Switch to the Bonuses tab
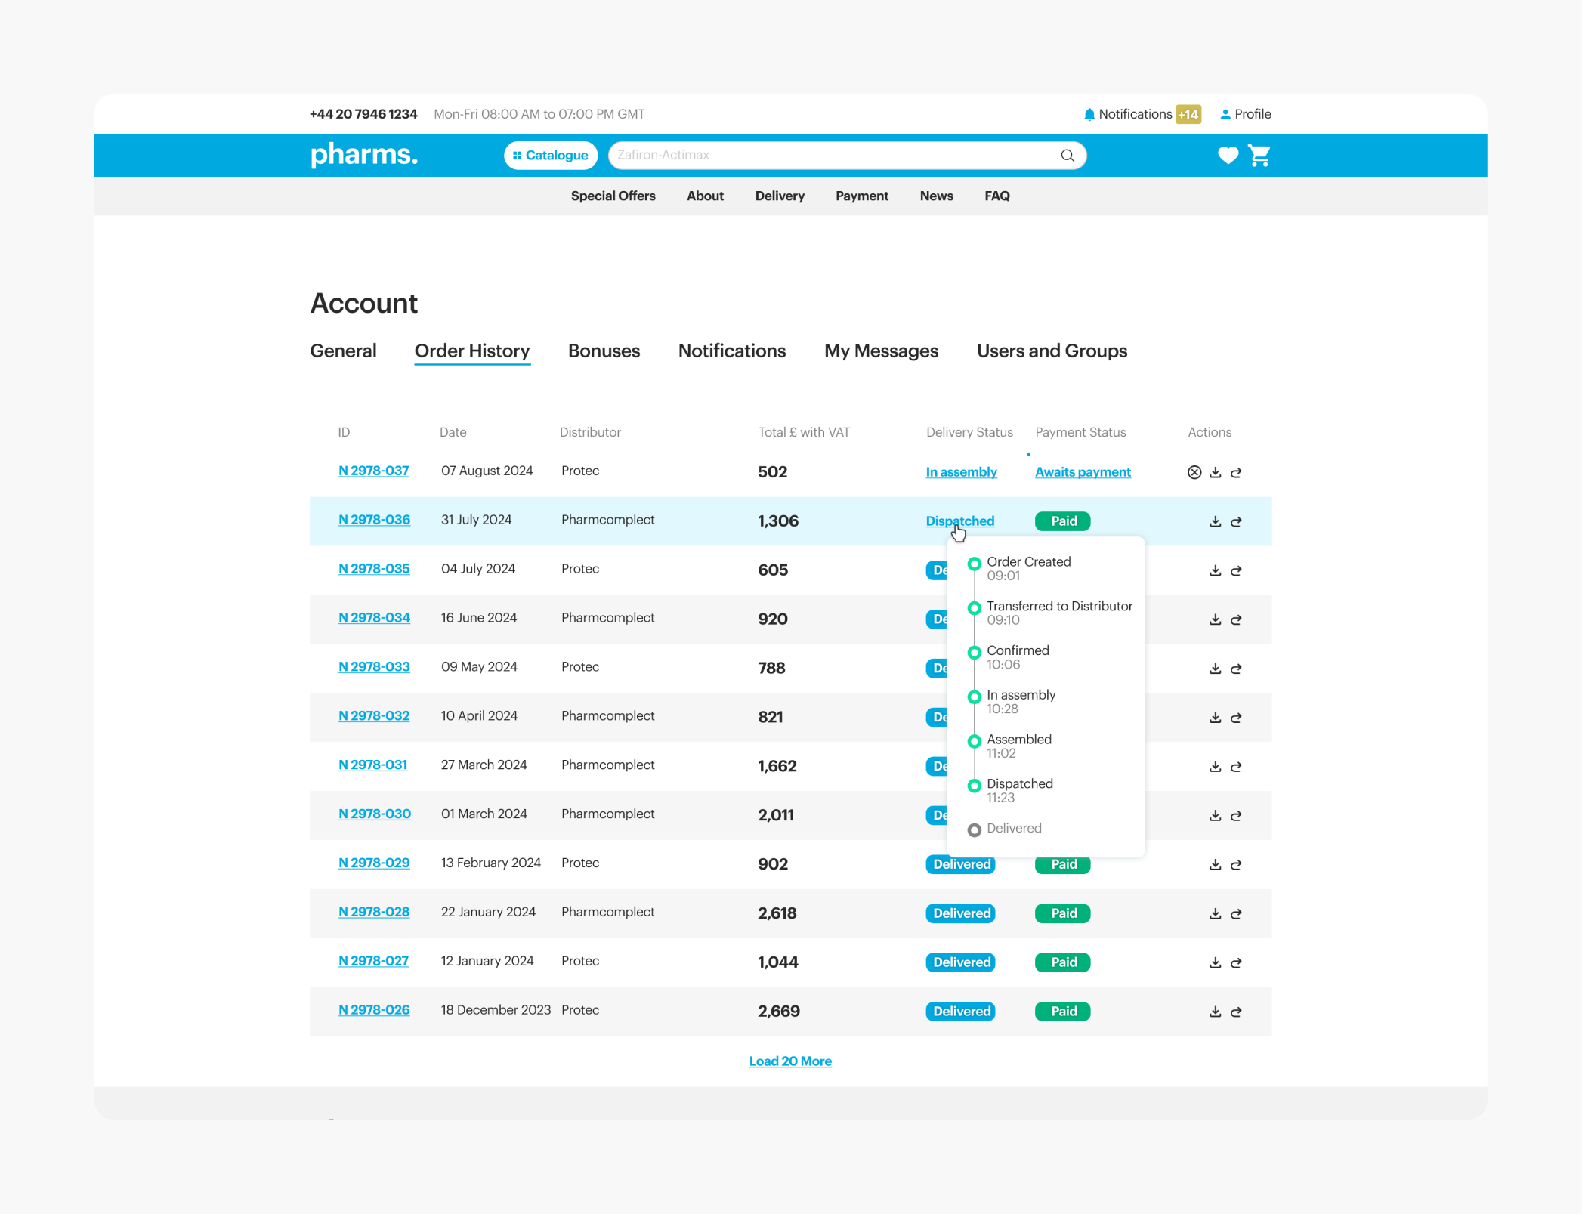 604,351
